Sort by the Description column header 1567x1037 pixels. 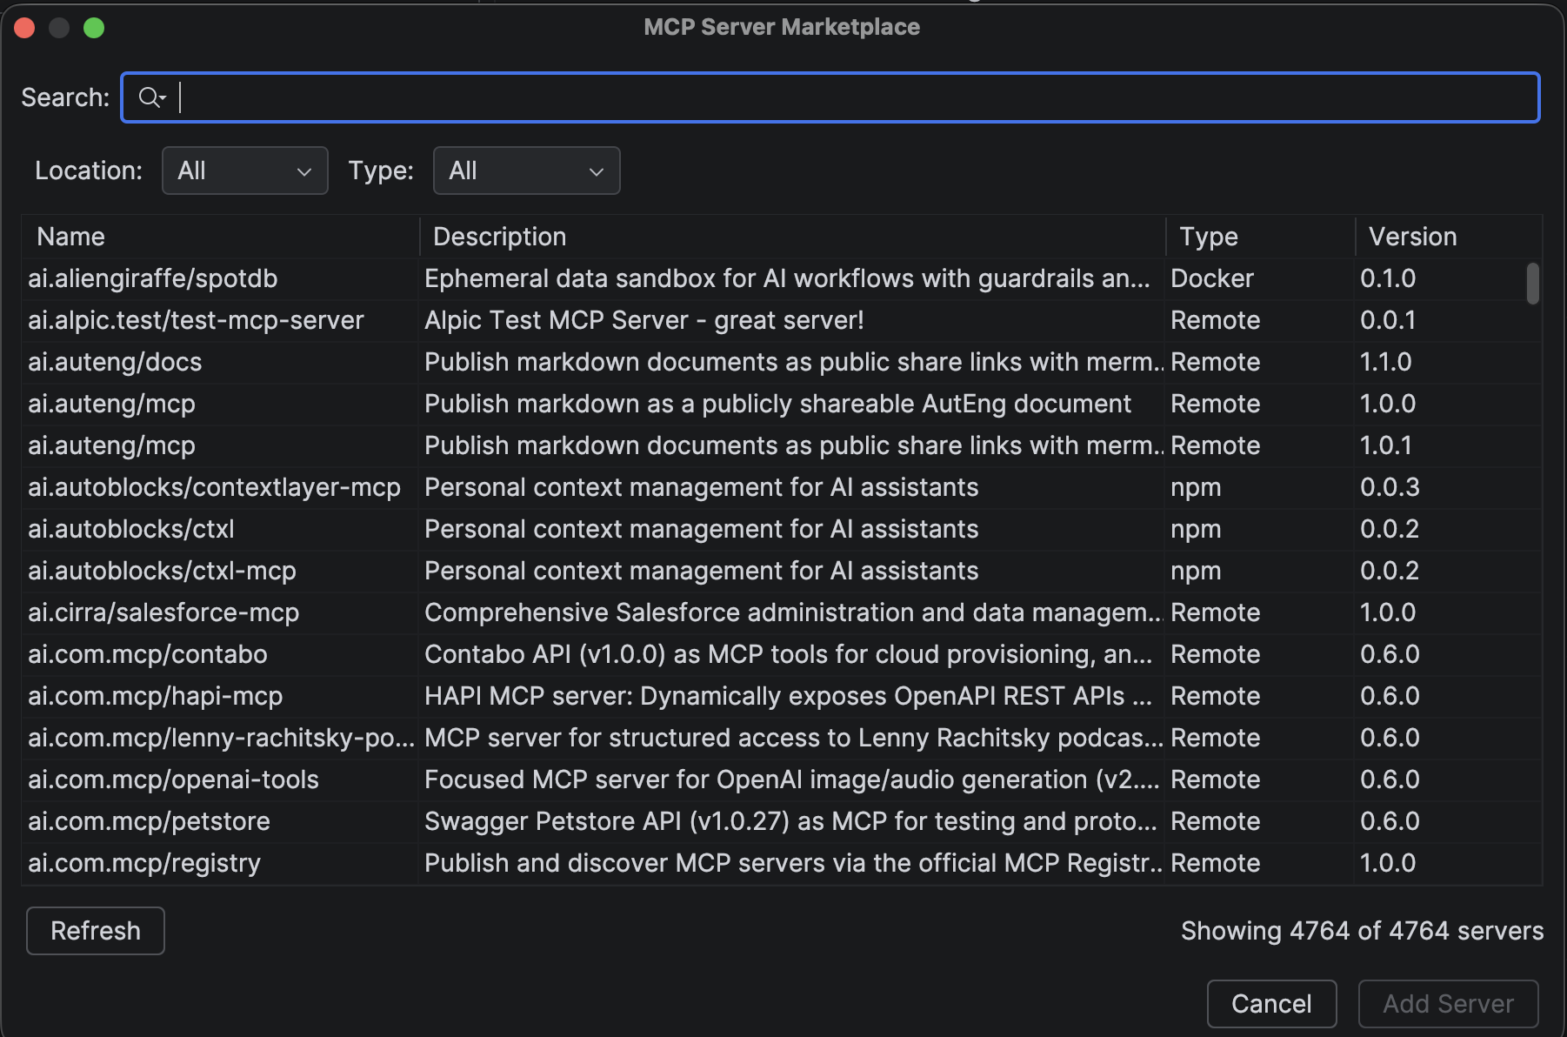tap(792, 237)
